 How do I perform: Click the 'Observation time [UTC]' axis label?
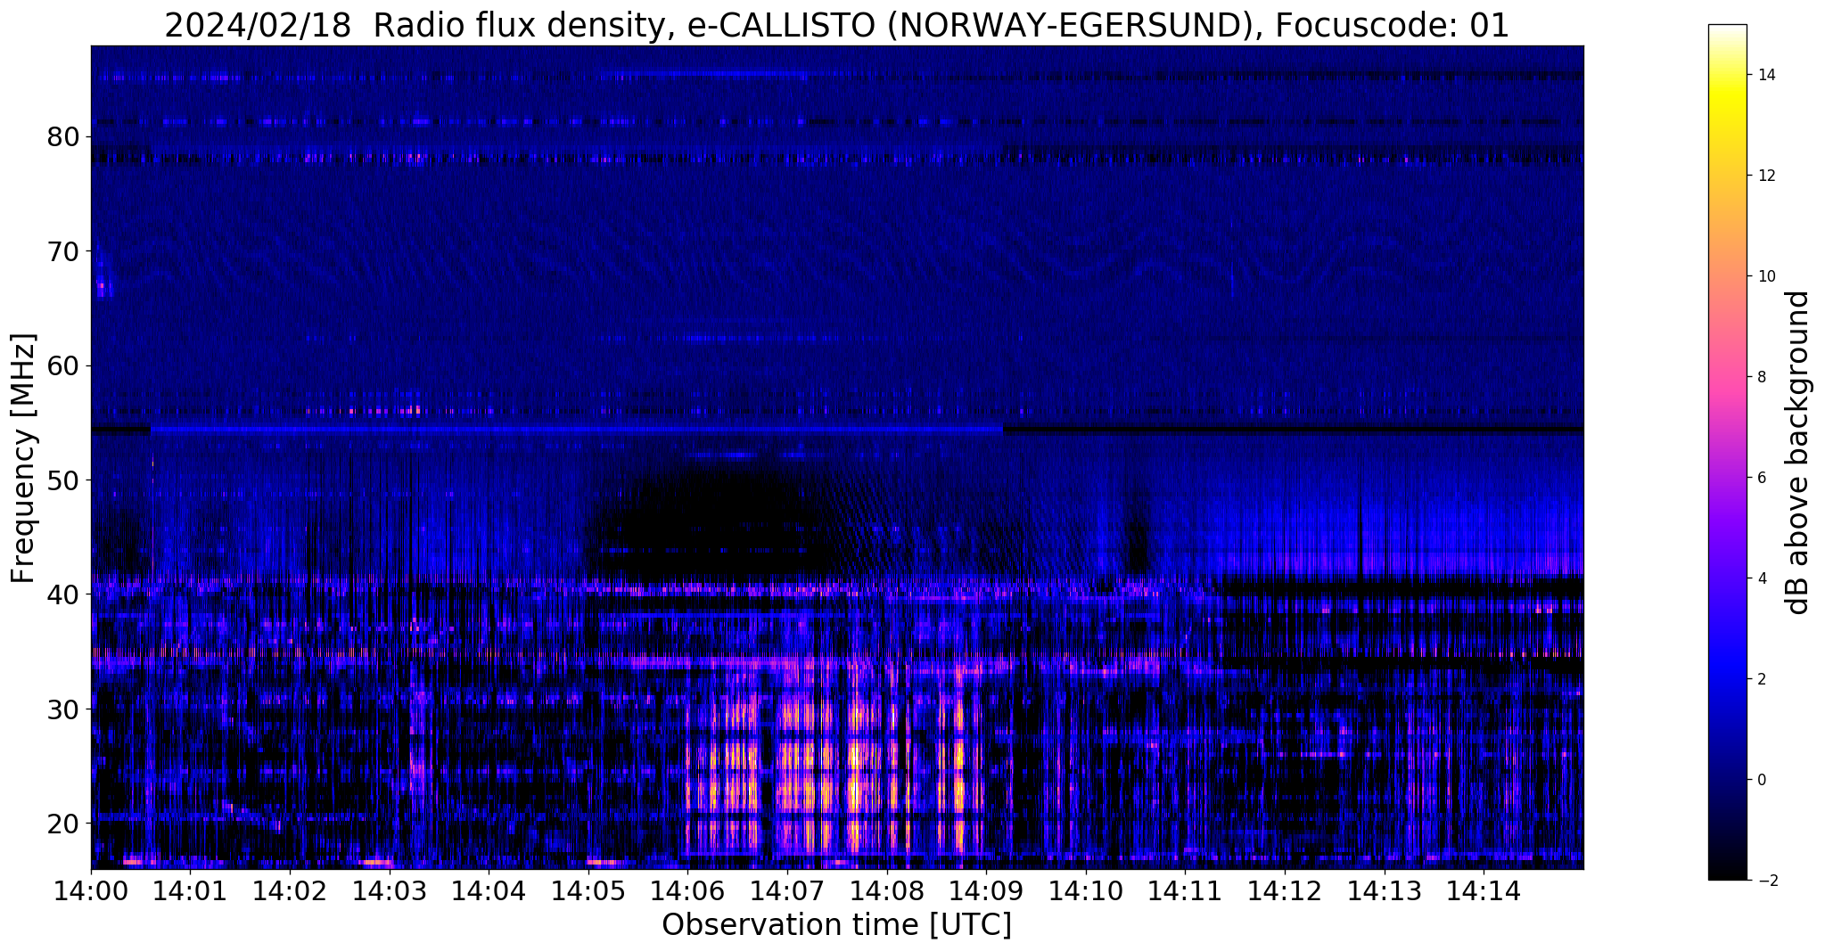pyautogui.click(x=836, y=925)
